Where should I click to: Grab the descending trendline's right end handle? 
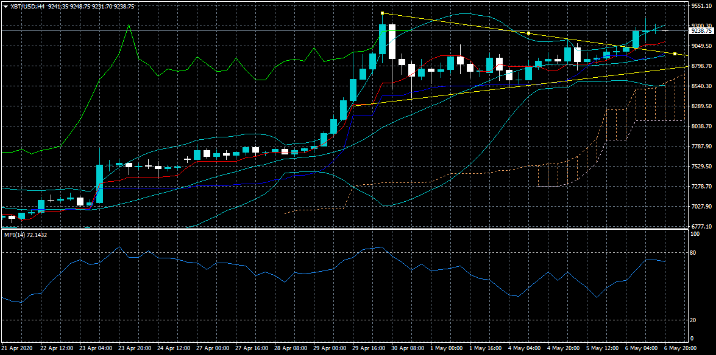675,53
